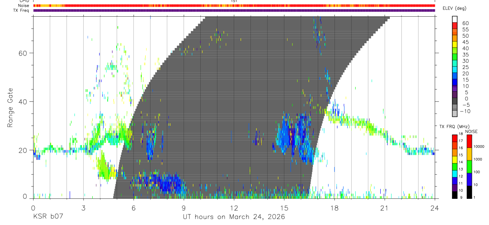This screenshot has width=489, height=225.
Task: Pick the red top segment of NOISE bar
Action: click(x=469, y=141)
